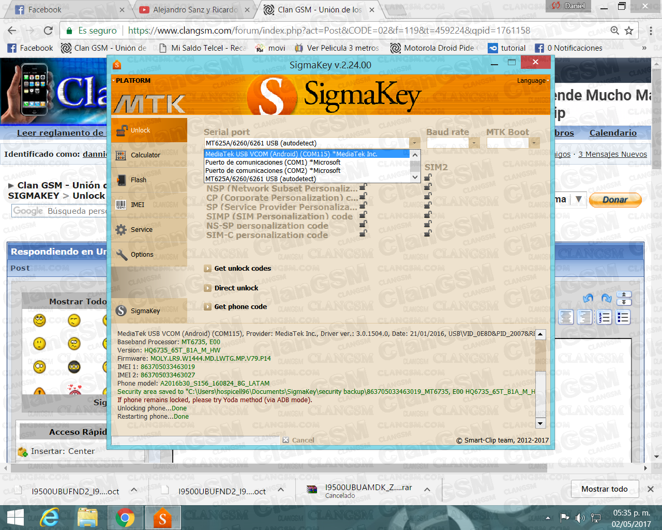
Task: Click the undo arrow in post editor
Action: [588, 299]
